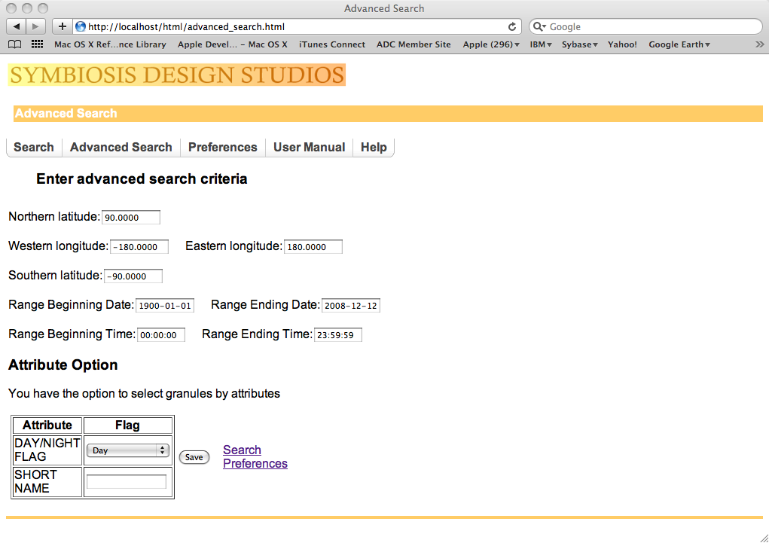This screenshot has width=769, height=543.
Task: Click the browser Forward arrow button
Action: 36,26
